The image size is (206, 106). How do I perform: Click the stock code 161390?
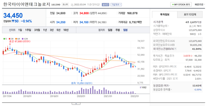56,5
